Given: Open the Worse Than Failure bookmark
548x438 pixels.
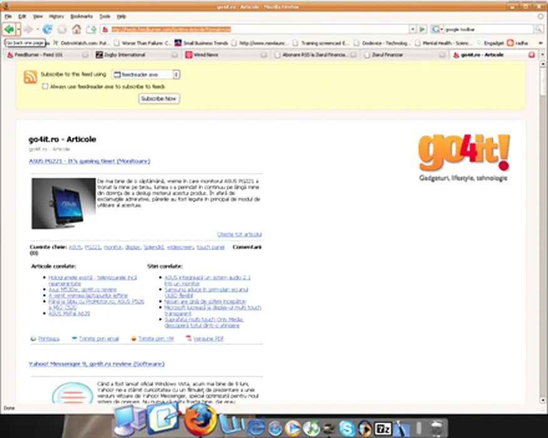Looking at the screenshot, I should tap(143, 43).
